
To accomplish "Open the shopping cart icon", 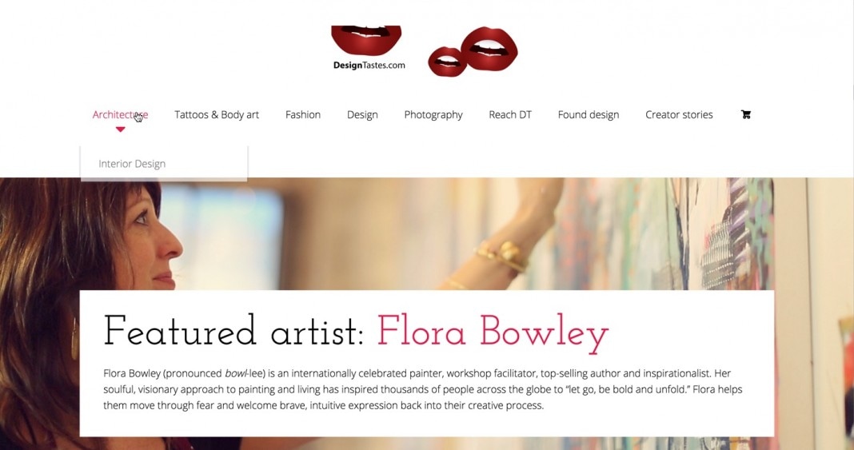I will [746, 114].
